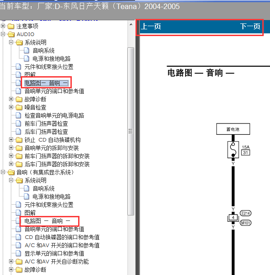
Task: Open 前车门扬声器检查 page
Action: coord(46,124)
